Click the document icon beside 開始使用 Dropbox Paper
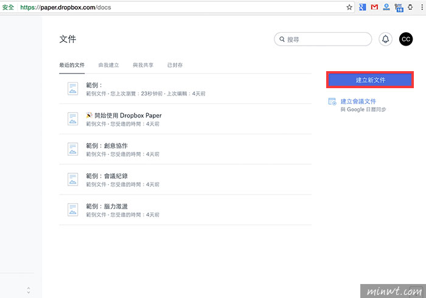This screenshot has height=298, width=426. coord(73,119)
